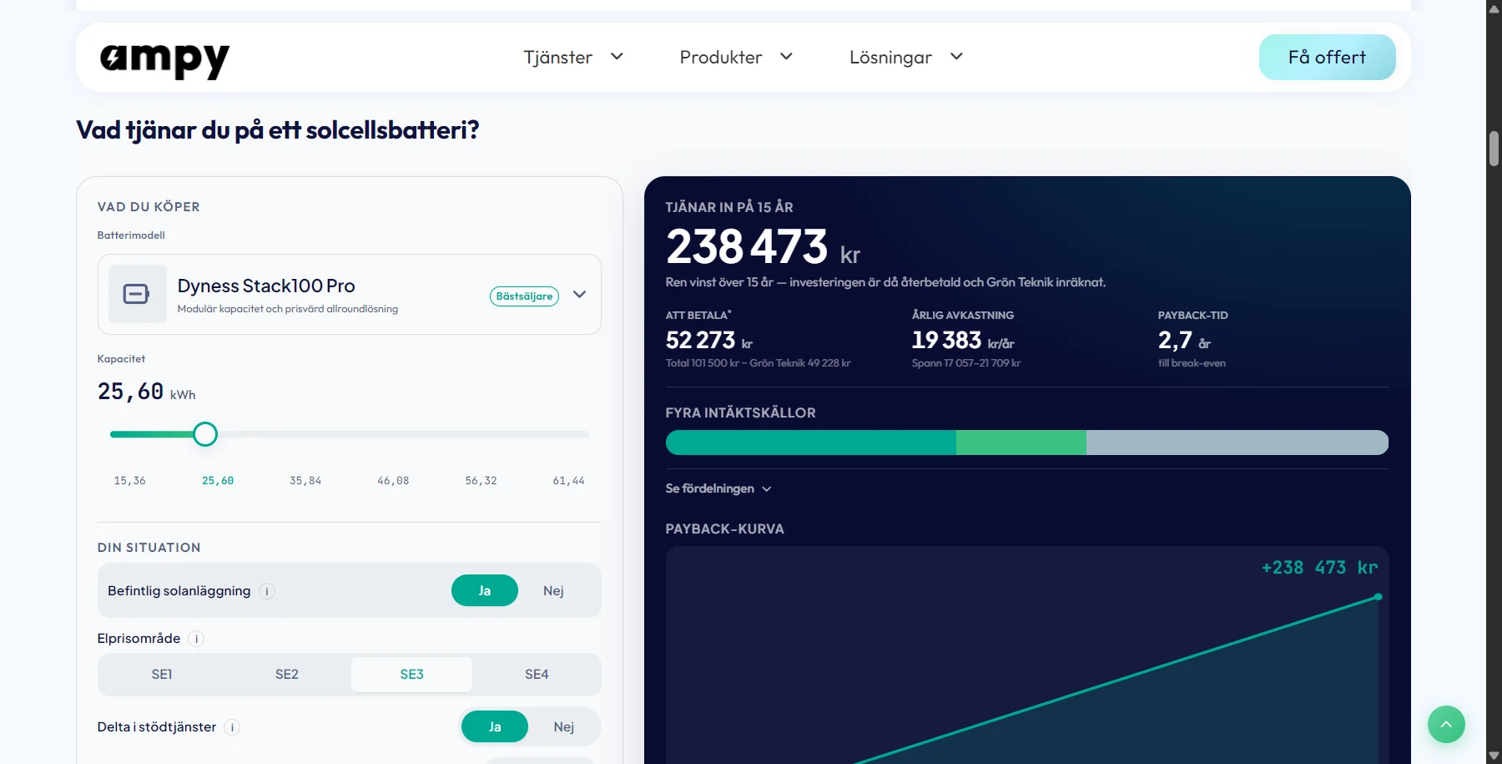Set capacity to 56,32 kWh tick
Image resolution: width=1502 pixels, height=764 pixels.
coord(481,481)
